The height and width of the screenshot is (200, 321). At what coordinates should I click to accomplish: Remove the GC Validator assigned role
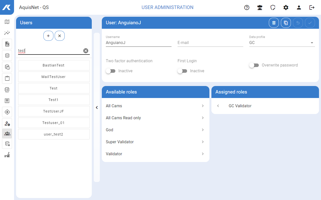pos(218,106)
